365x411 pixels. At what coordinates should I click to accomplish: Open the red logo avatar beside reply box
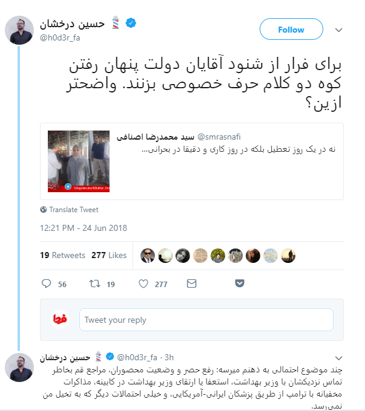click(x=60, y=319)
